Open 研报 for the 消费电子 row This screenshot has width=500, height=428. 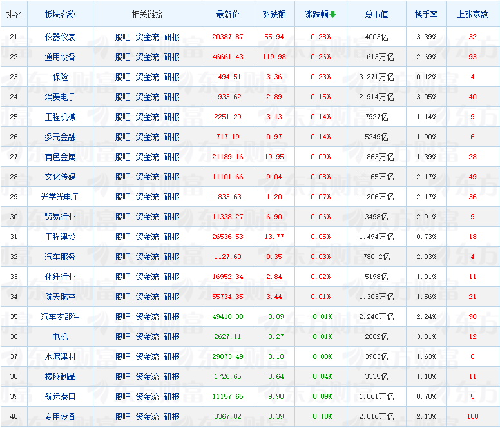pos(172,97)
